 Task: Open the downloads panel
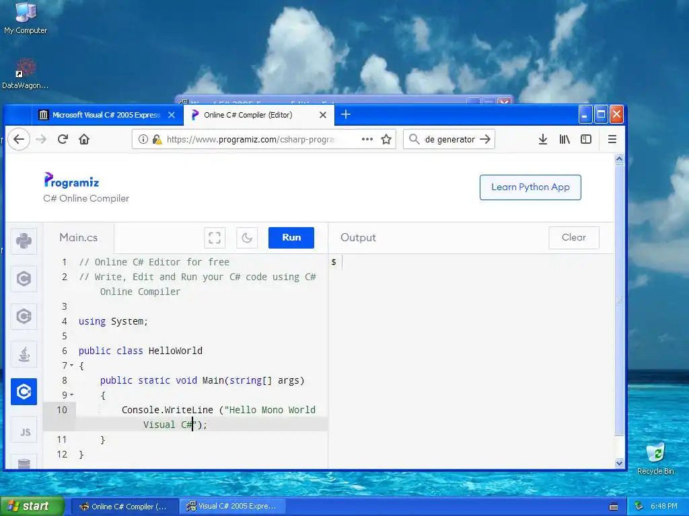[543, 139]
